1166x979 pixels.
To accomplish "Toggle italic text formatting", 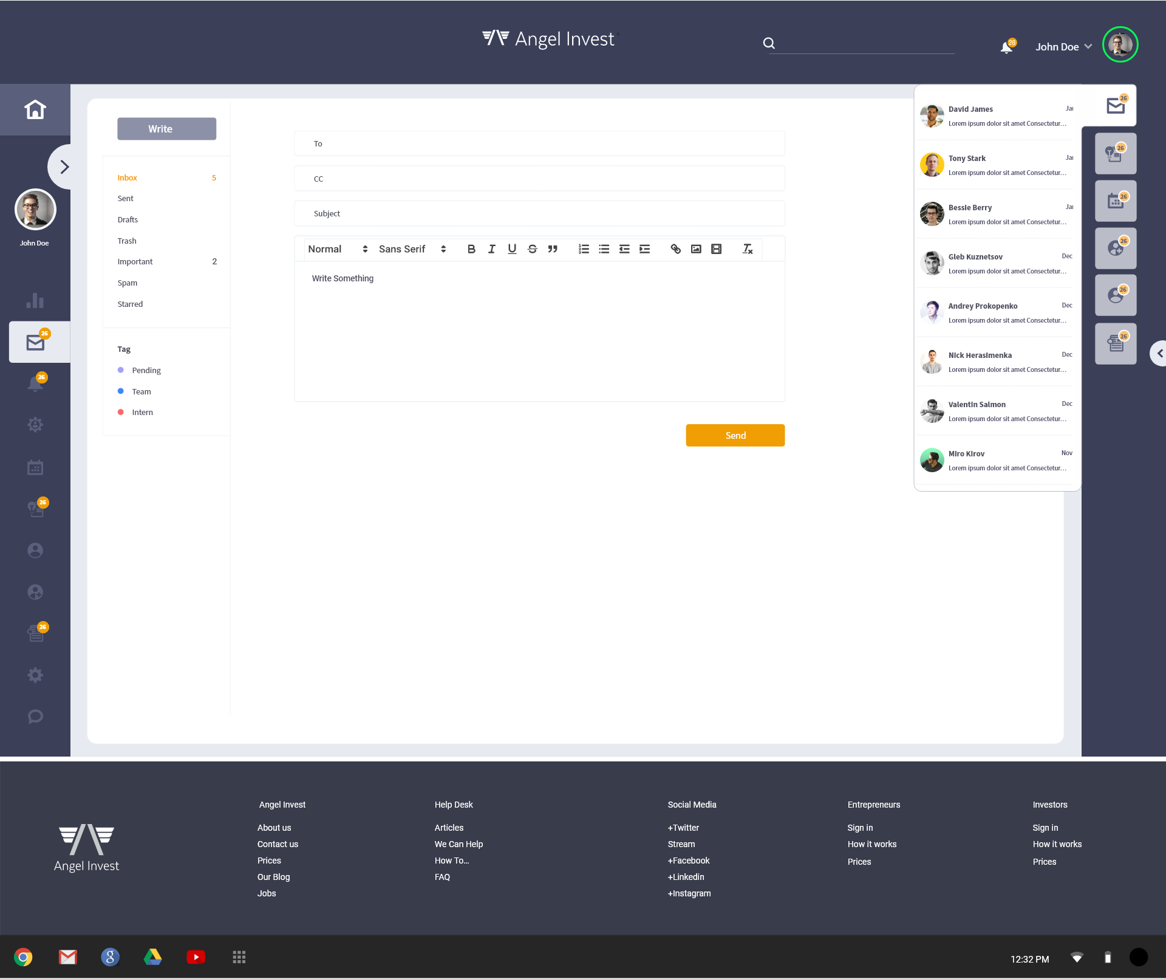I will tap(491, 249).
